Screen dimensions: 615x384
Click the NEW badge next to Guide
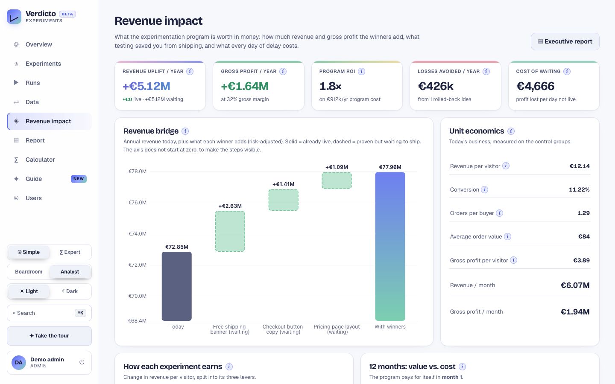(79, 179)
